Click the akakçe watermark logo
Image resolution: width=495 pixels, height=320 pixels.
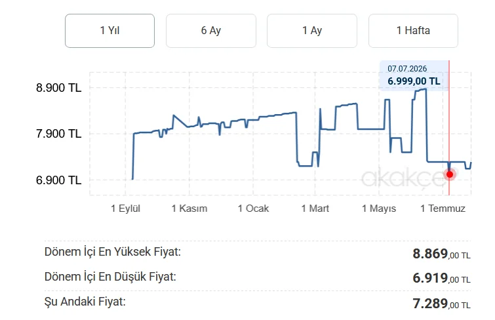pos(403,178)
